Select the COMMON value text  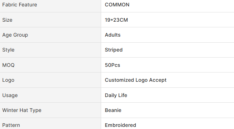pyautogui.click(x=117, y=5)
